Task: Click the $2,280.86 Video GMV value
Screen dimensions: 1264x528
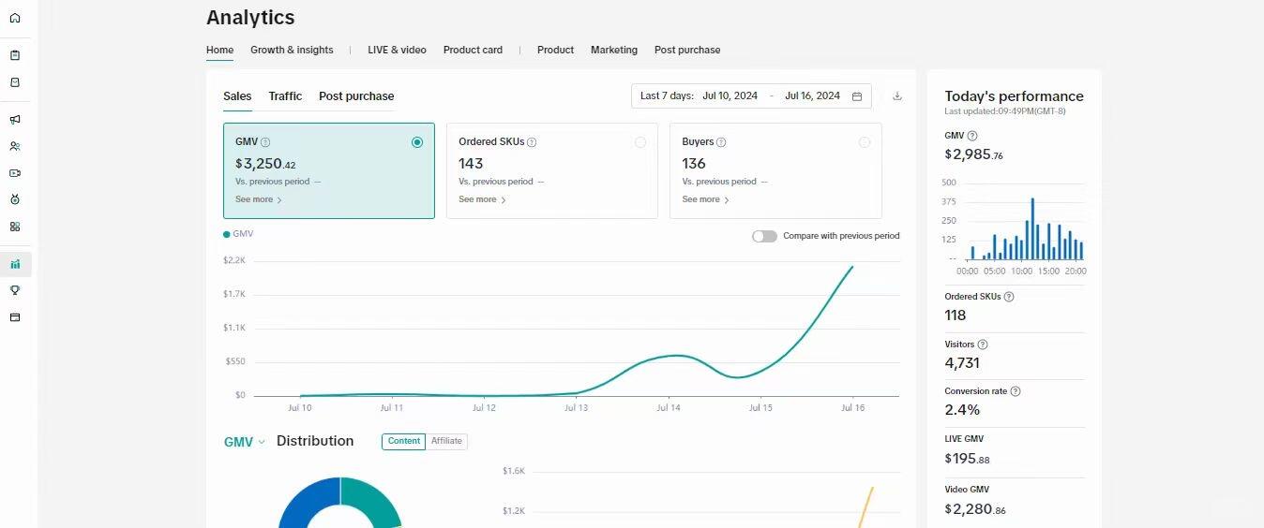Action: (975, 509)
